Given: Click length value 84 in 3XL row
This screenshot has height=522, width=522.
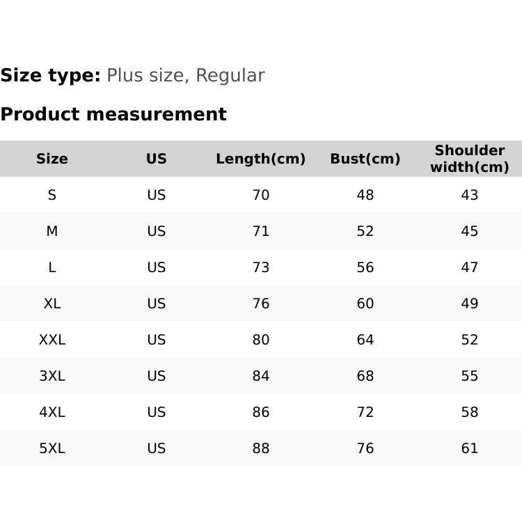Looking at the screenshot, I should 261,376.
